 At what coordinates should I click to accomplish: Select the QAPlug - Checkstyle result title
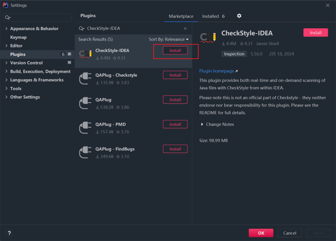(116, 75)
